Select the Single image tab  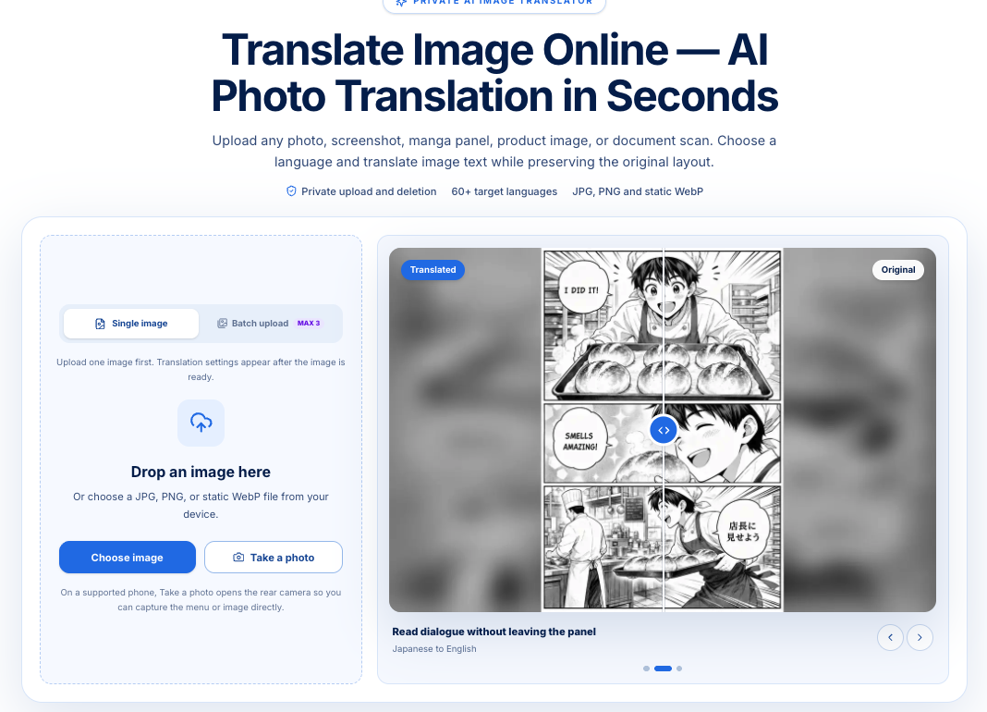coord(131,324)
